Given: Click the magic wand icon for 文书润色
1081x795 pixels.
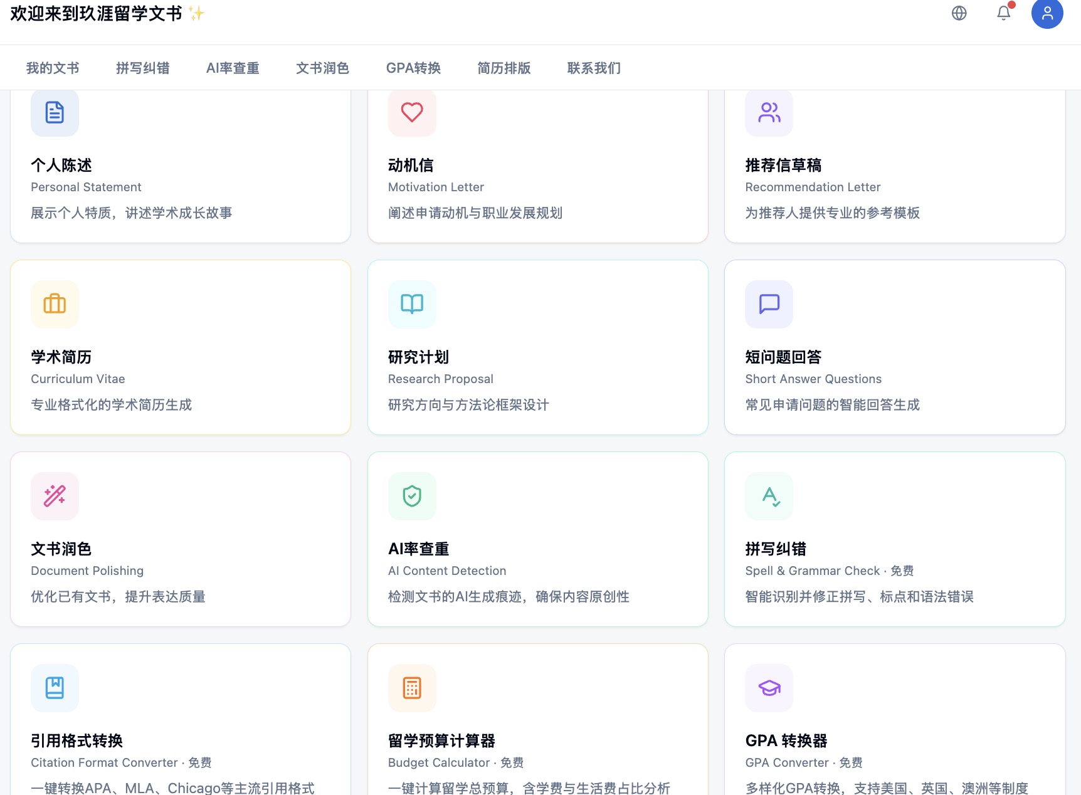Looking at the screenshot, I should point(55,496).
